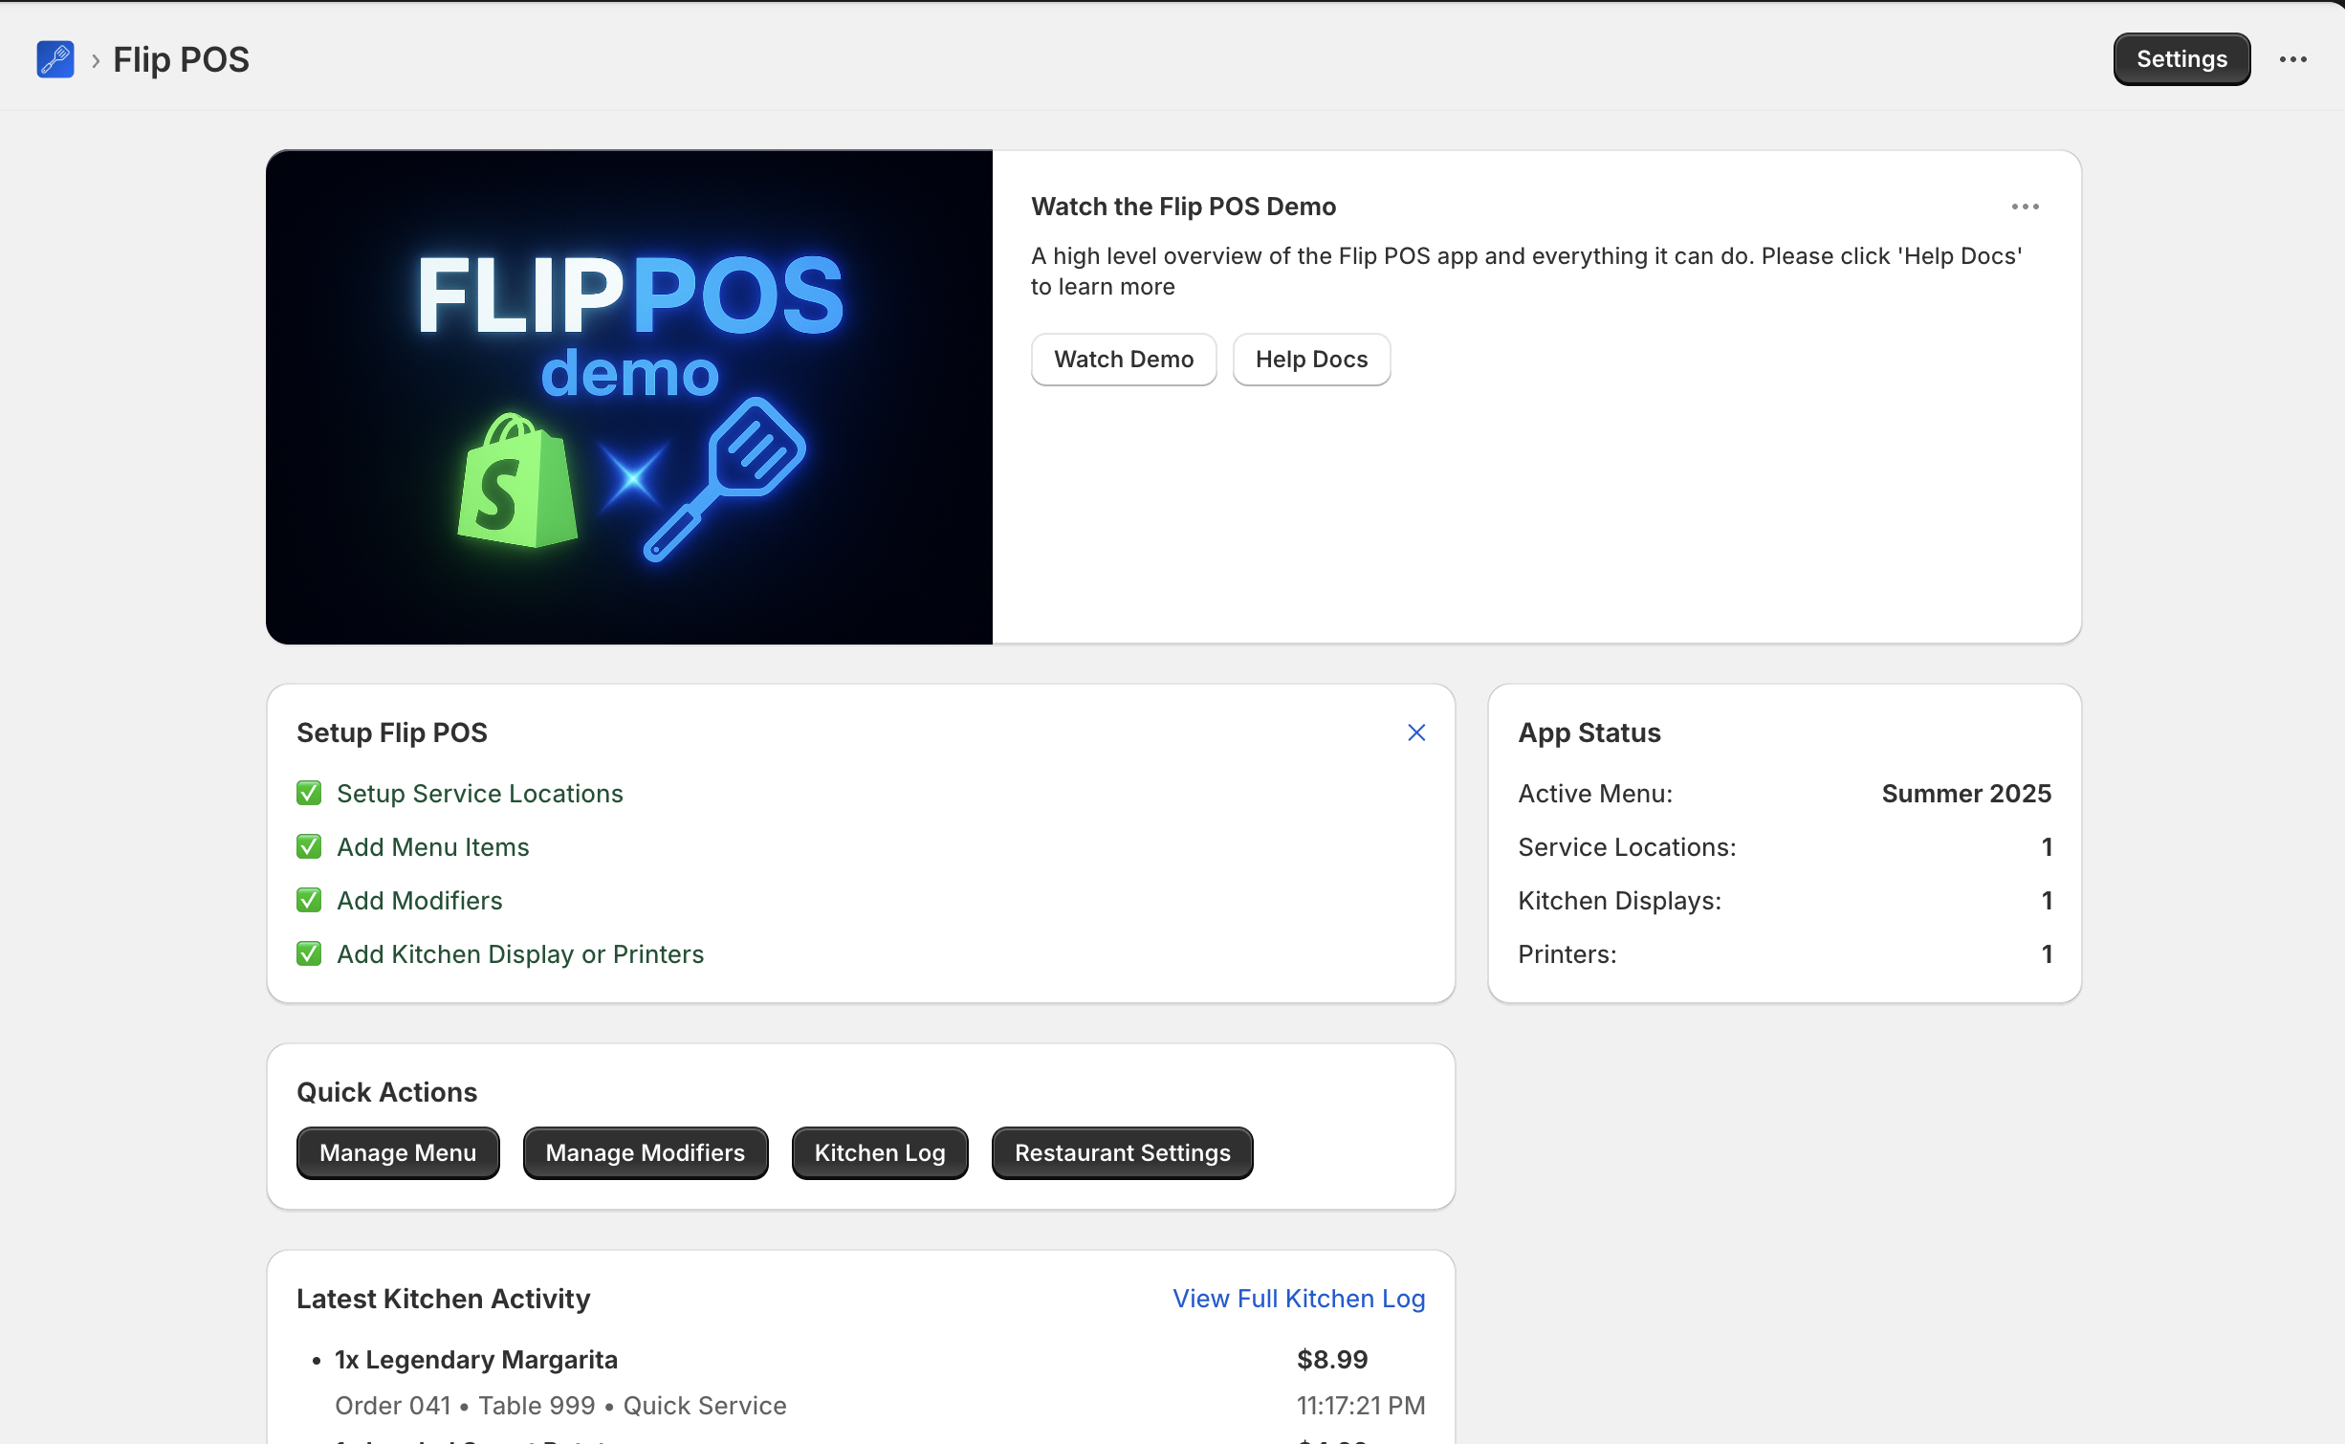Click the checkmark beside Add Kitchen Display or Printers
The height and width of the screenshot is (1444, 2345).
(x=308, y=953)
